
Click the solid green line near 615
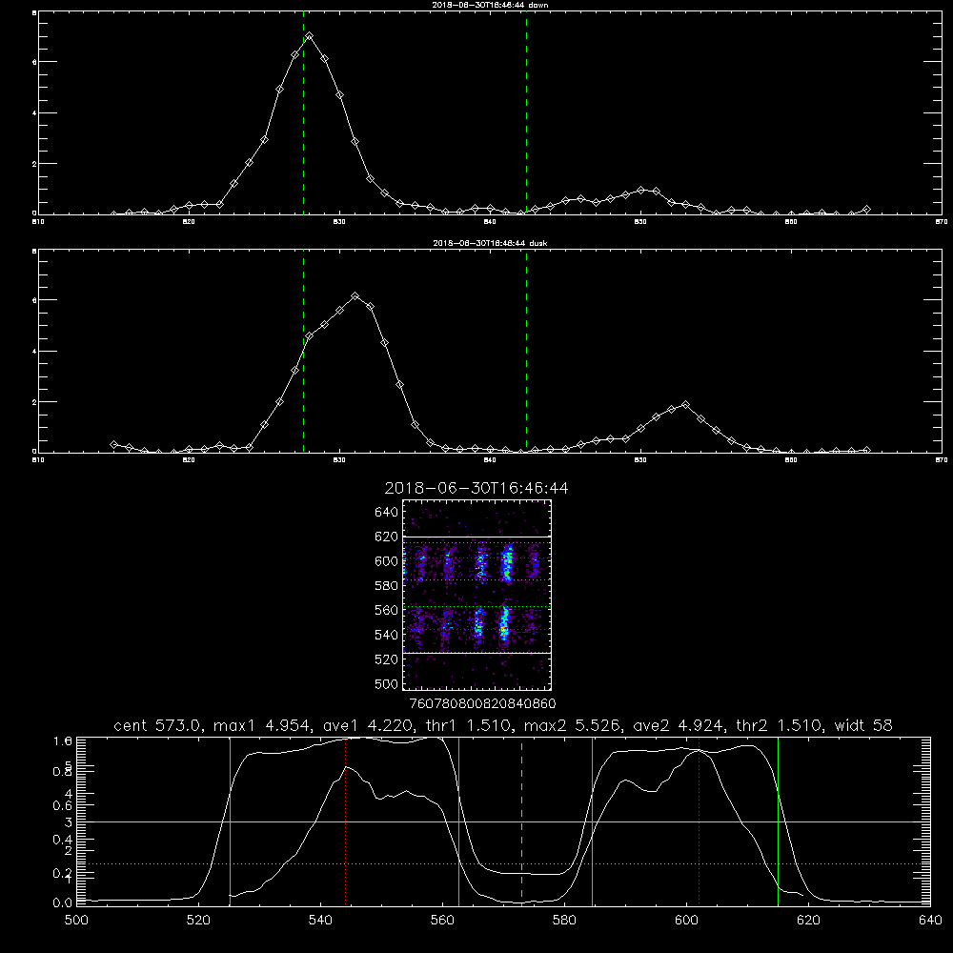pyautogui.click(x=778, y=821)
